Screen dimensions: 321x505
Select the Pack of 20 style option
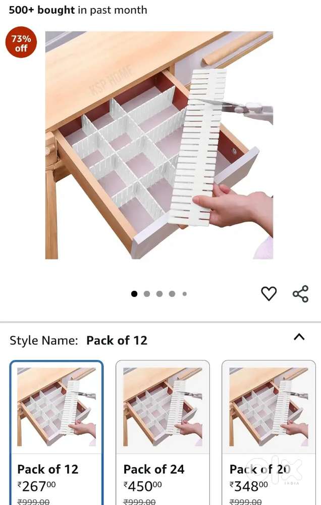269,433
